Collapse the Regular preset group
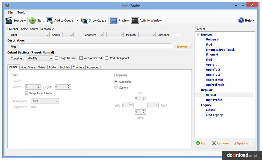262x160 pixels. [x=198, y=90]
